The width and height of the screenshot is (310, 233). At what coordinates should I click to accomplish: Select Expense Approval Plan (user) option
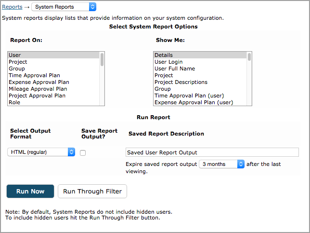tap(200, 102)
